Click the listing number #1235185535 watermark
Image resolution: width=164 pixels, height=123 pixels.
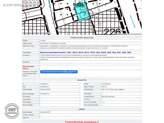click(12, 5)
